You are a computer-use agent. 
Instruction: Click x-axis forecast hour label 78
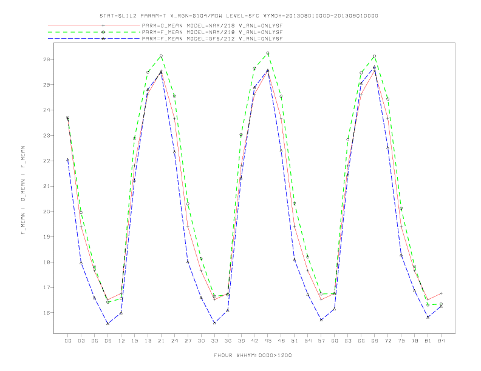pyautogui.click(x=414, y=341)
